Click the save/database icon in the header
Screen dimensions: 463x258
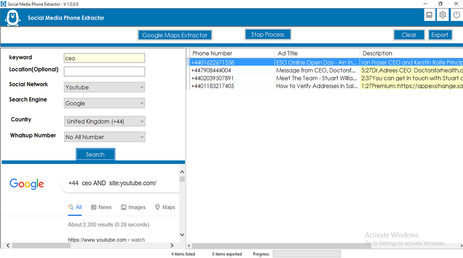pos(430,15)
